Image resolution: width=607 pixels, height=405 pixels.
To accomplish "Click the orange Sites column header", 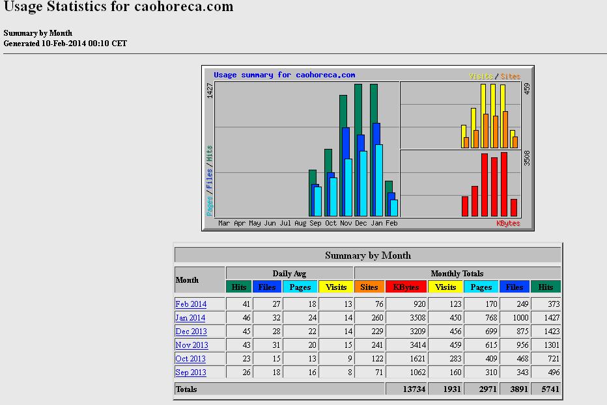I will pos(369,287).
